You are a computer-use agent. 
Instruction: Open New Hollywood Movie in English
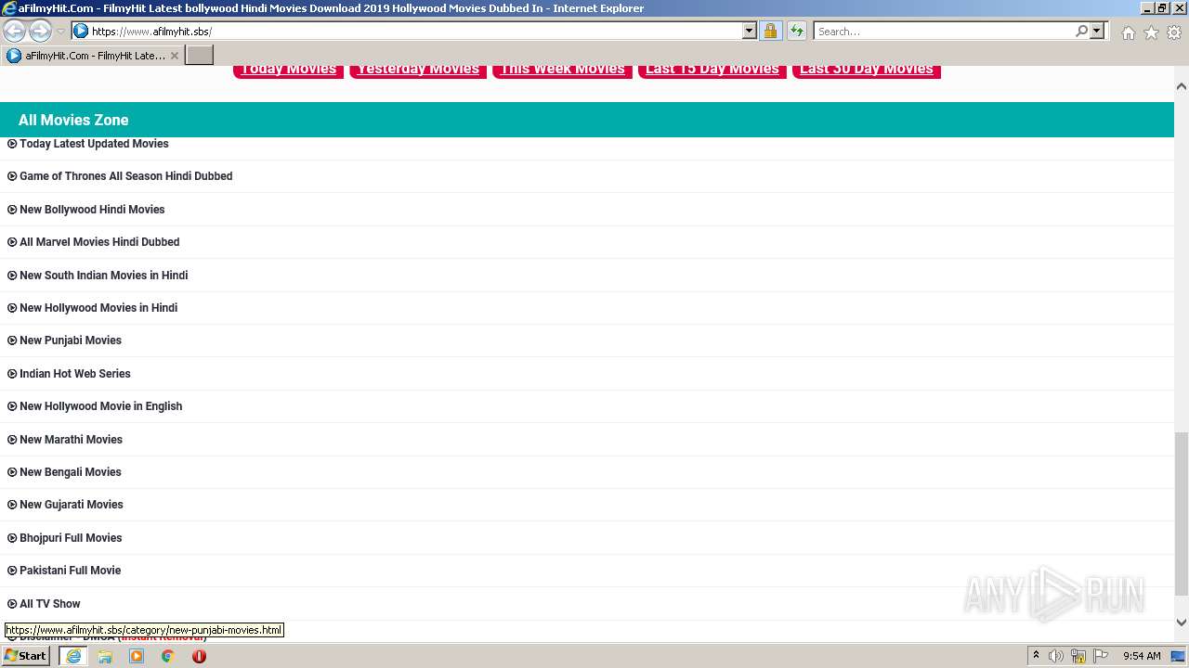pyautogui.click(x=101, y=406)
